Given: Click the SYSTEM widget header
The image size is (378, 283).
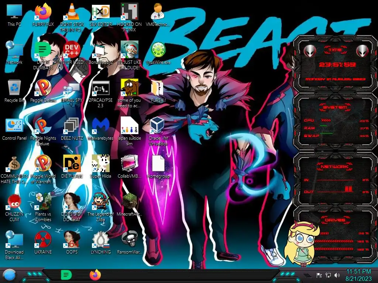Looking at the screenshot, I should click(335, 107).
